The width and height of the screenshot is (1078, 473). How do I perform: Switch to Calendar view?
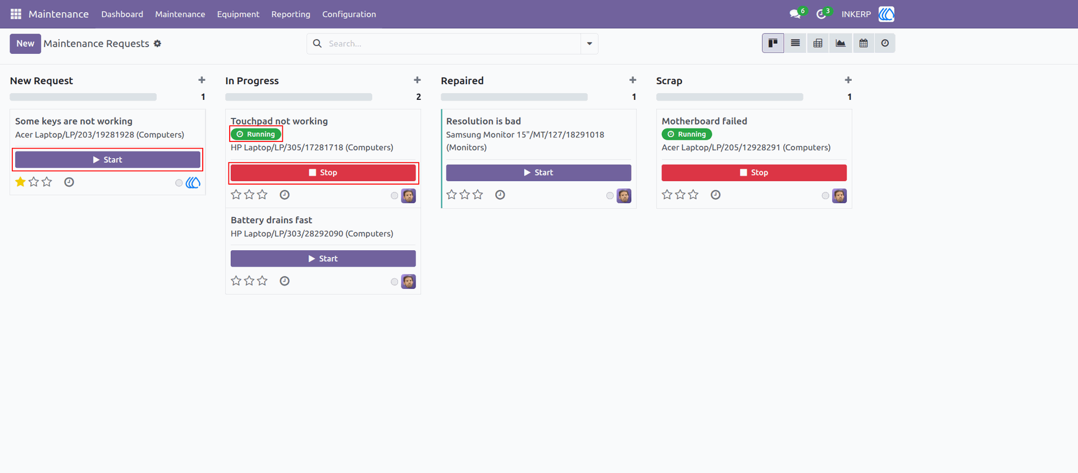tap(864, 43)
